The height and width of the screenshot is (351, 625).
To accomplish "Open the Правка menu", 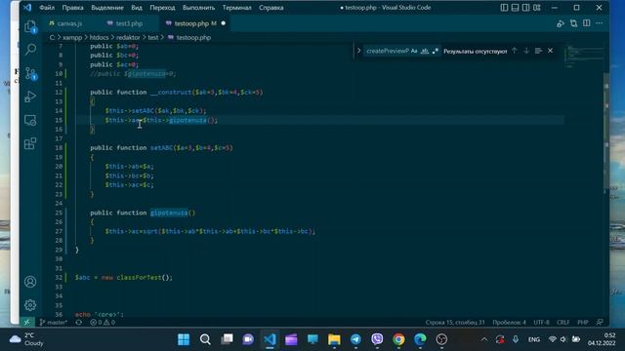I will tap(72, 8).
